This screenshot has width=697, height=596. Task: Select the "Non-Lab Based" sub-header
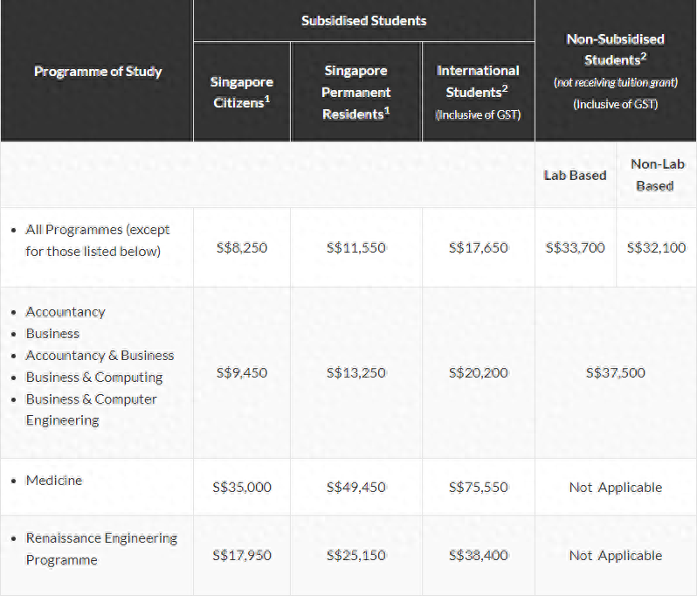click(654, 175)
